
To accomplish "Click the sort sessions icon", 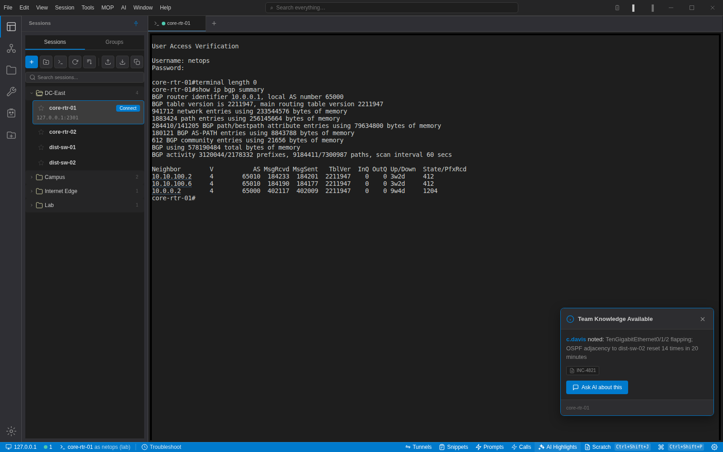I will [x=89, y=62].
